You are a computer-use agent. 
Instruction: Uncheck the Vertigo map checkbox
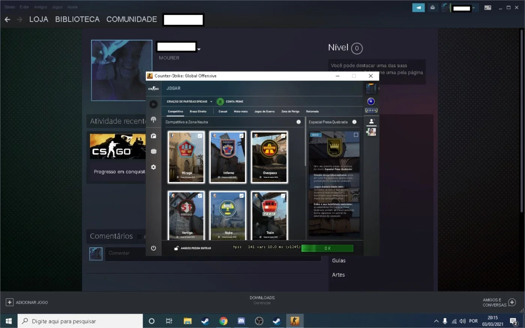pos(200,196)
